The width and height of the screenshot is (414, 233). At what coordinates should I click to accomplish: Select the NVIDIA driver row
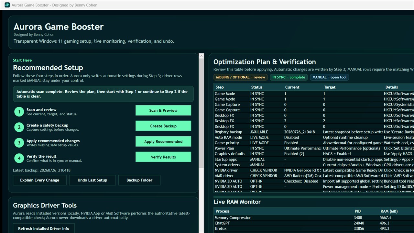tap(314, 171)
